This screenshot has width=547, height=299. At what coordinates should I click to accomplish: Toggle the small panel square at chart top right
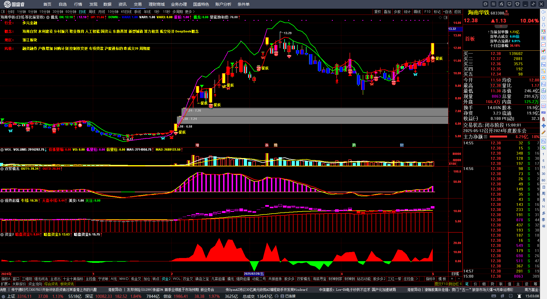click(446, 17)
